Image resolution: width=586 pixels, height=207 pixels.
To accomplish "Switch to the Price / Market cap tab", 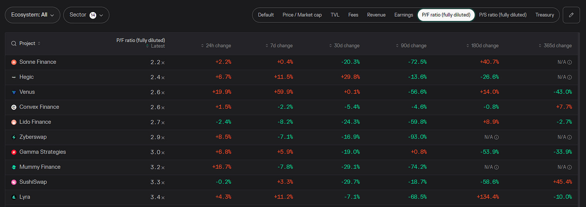I will (x=302, y=15).
